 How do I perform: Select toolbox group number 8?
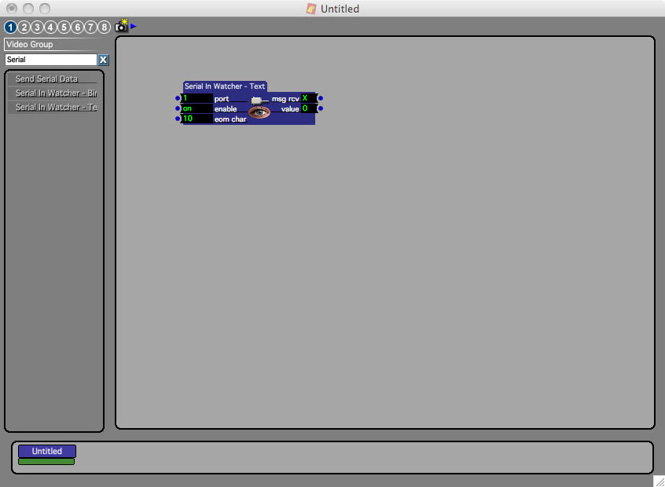105,27
